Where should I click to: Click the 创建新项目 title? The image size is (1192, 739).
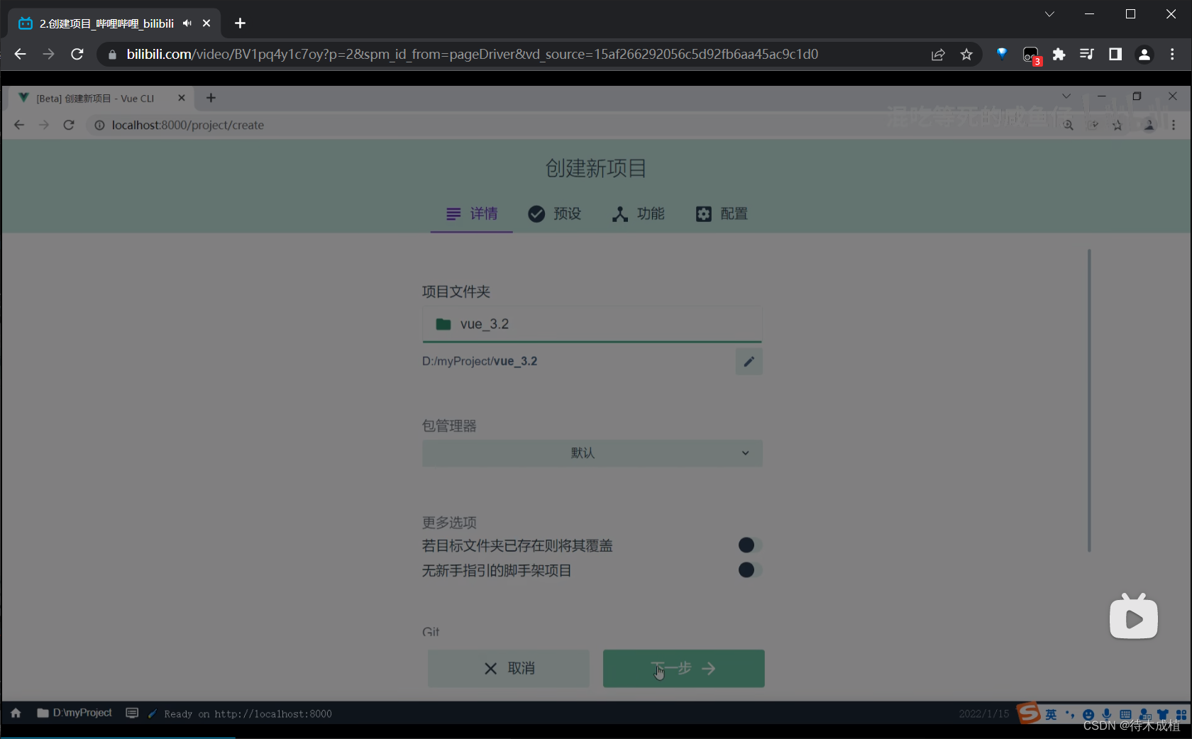point(596,169)
